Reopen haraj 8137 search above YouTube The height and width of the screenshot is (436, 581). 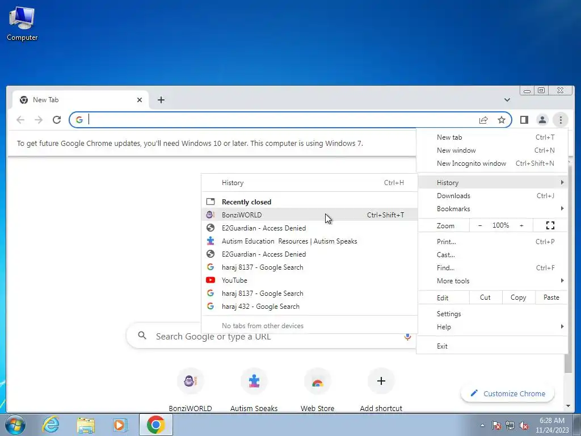click(309, 267)
